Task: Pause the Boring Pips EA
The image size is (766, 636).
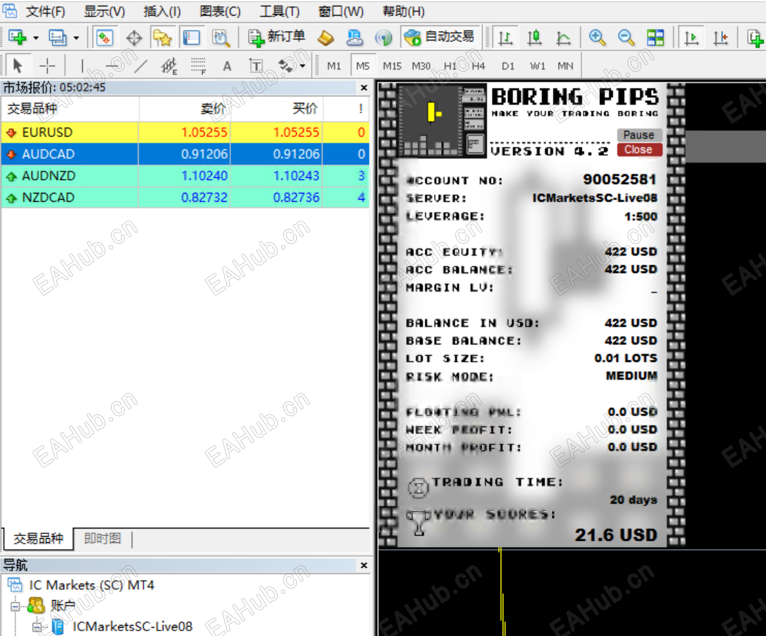Action: pos(639,134)
